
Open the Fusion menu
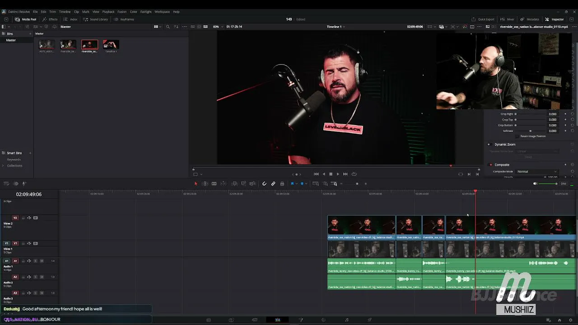[x=122, y=12]
